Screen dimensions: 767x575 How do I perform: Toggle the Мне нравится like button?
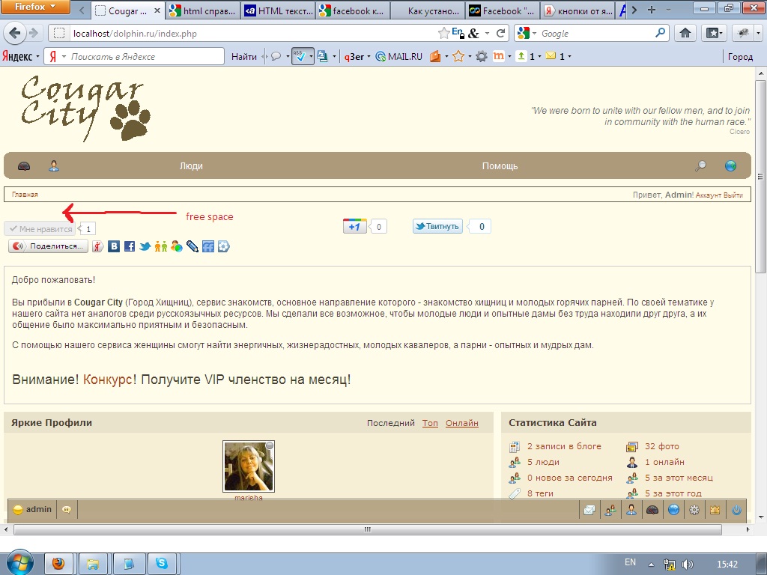40,228
